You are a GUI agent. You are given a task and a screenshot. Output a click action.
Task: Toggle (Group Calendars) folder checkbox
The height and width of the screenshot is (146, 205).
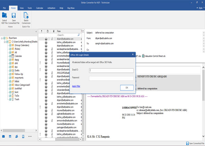10,45
